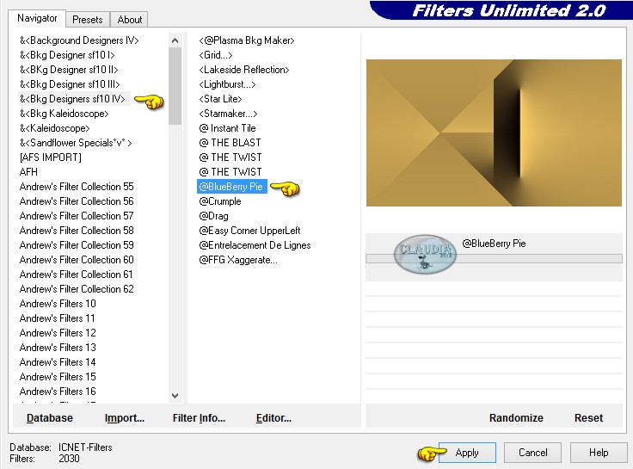The image size is (633, 469).
Task: Select Andrew's Filter Collection 62
Action: [77, 289]
